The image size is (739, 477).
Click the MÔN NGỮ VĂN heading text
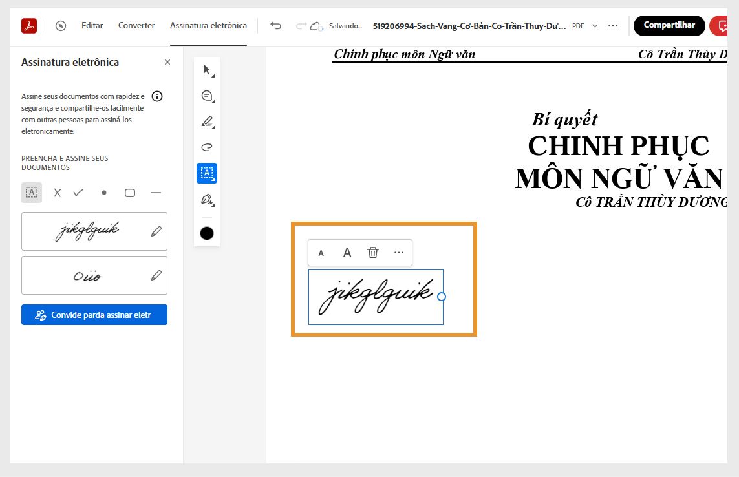(x=619, y=178)
